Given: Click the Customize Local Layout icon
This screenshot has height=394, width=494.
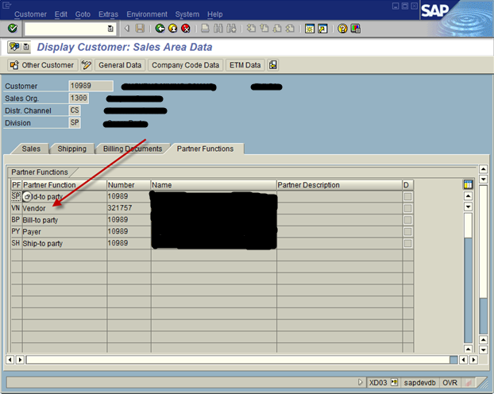Looking at the screenshot, I should (355, 29).
